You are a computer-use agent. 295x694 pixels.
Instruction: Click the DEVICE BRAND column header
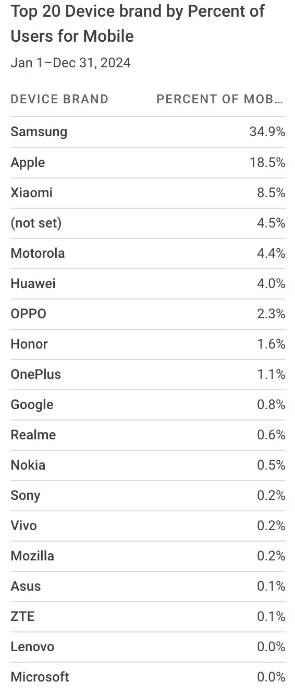[59, 99]
